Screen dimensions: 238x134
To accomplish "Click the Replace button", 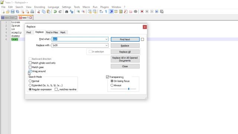I will (125, 45).
